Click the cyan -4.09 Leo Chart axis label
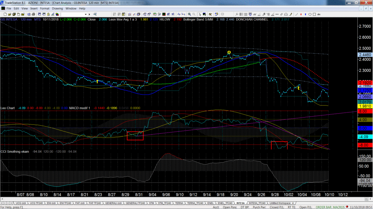This screenshot has height=209, width=373. [x=365, y=137]
